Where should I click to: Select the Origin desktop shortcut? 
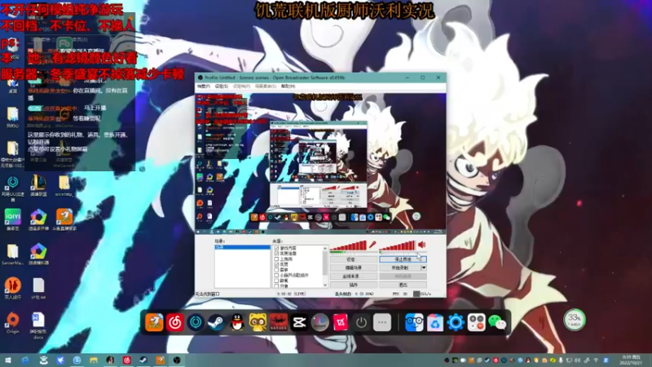pyautogui.click(x=12, y=323)
